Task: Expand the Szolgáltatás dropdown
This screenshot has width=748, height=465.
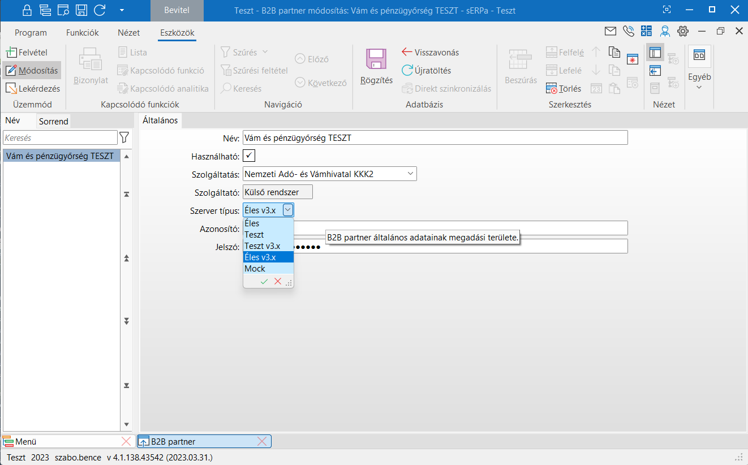Action: tap(410, 174)
